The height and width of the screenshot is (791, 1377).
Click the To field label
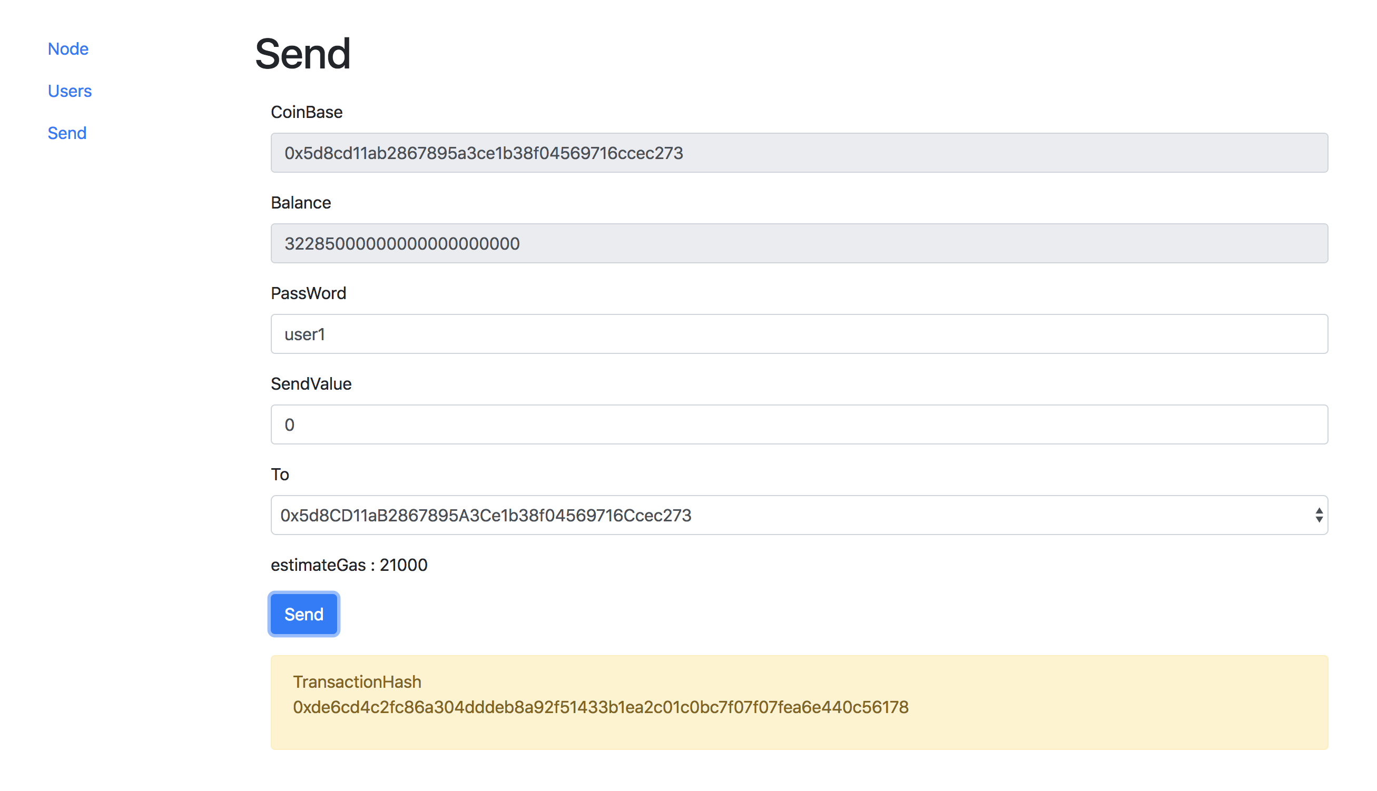(x=280, y=475)
